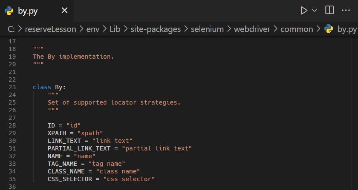Click the webdriver breadcrumb folder
358x190 pixels.
tap(252, 29)
